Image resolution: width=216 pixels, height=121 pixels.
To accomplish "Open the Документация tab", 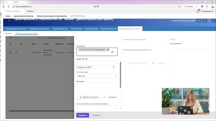I will click(x=91, y=29).
